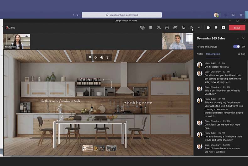The width and height of the screenshot is (248, 166).
Task: Click the transcript line "Oh, hi there! I'm Nikita."
Action: tap(217, 67)
